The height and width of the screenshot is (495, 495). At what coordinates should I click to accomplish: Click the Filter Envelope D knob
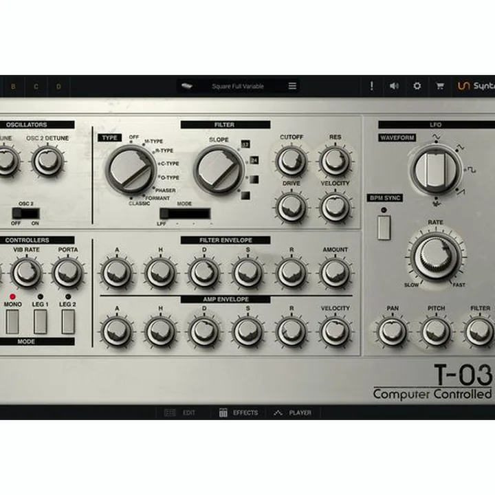[204, 273]
